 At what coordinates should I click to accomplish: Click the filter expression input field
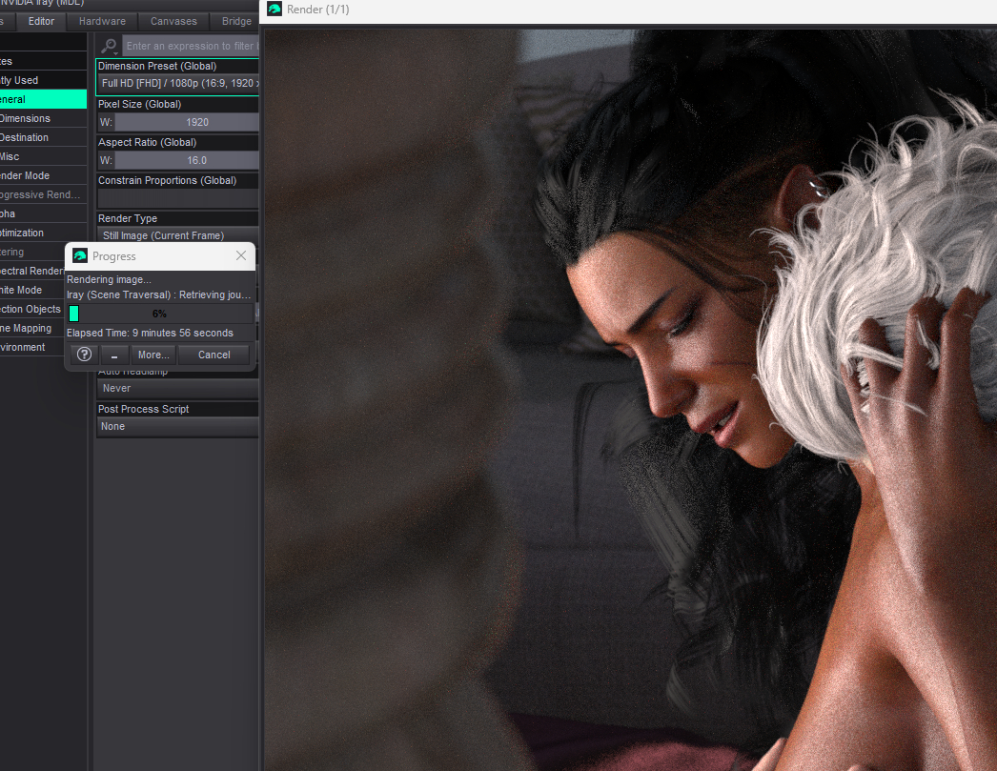(191, 46)
